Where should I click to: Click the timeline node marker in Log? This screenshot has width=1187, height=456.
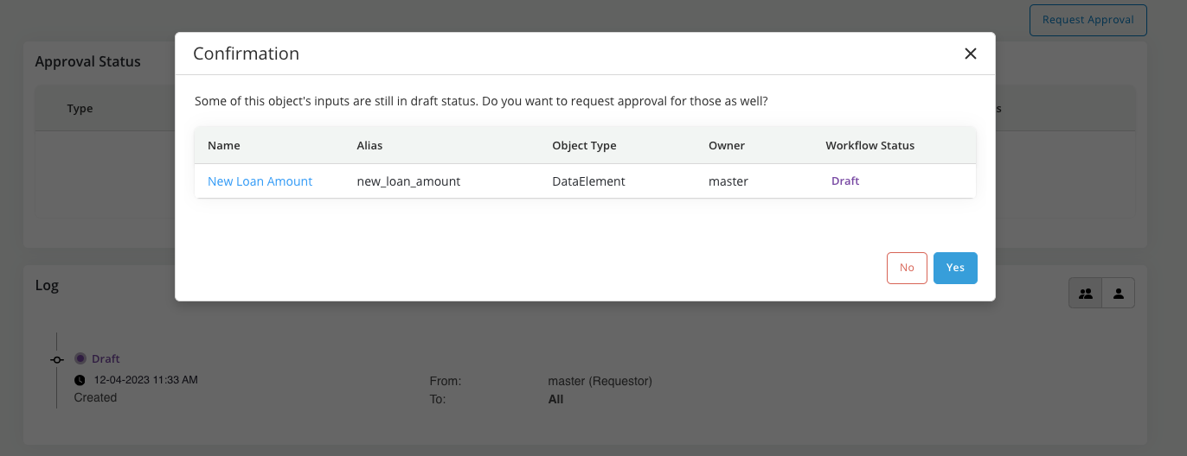pyautogui.click(x=57, y=359)
